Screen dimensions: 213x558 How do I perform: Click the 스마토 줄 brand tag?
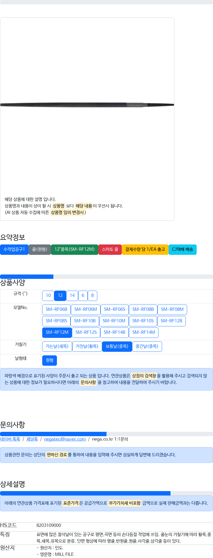110,249
